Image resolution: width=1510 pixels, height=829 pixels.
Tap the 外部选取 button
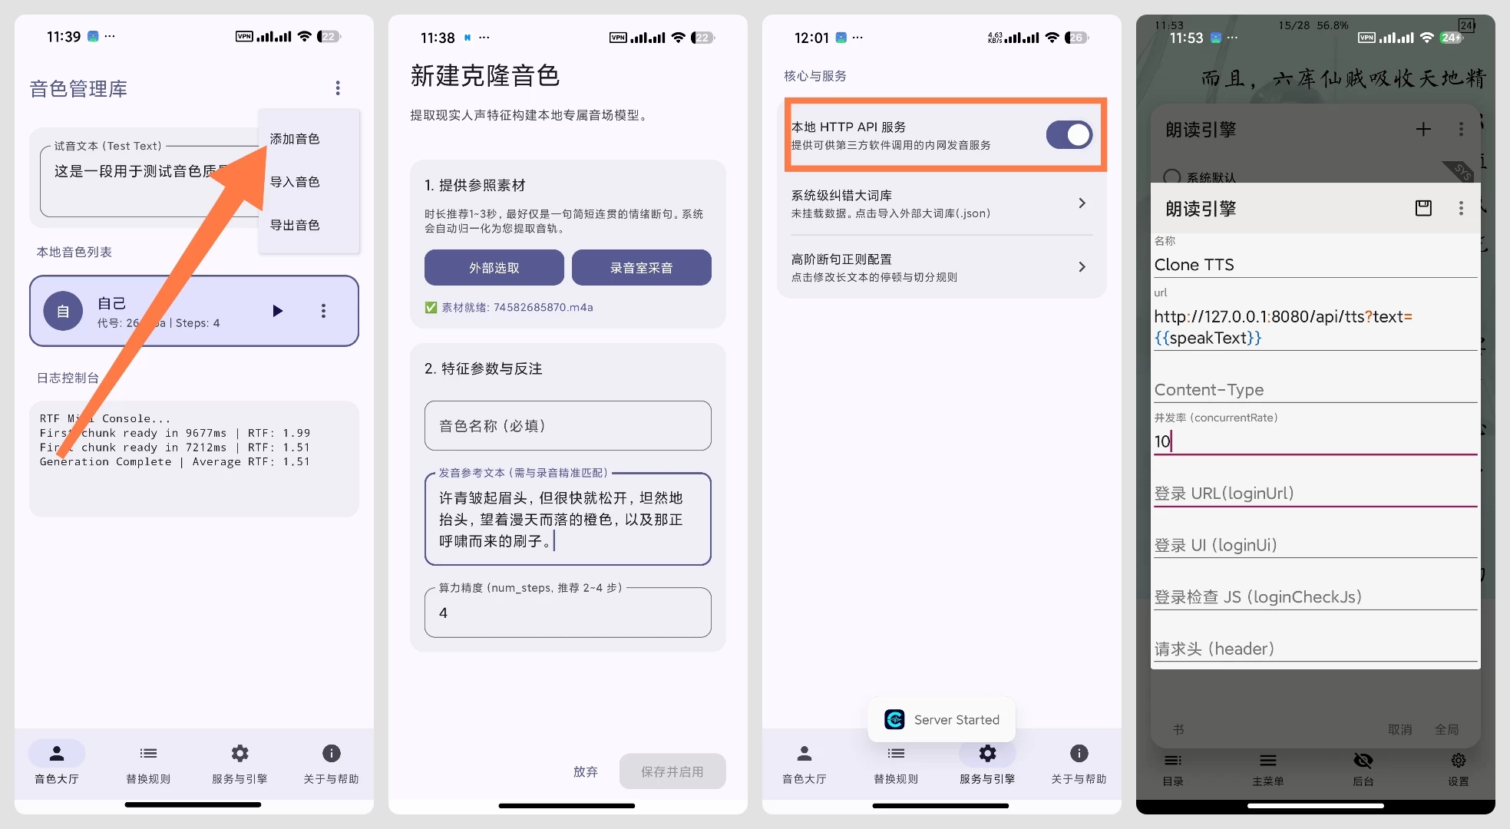point(494,268)
